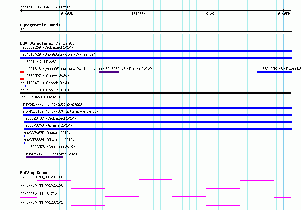Click the tiny blue mark under nsv6050458

tap(22, 100)
